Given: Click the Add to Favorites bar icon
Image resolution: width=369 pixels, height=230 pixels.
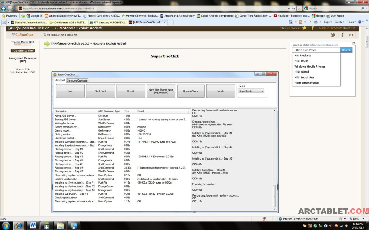Looking at the screenshot, I should click(23, 16).
